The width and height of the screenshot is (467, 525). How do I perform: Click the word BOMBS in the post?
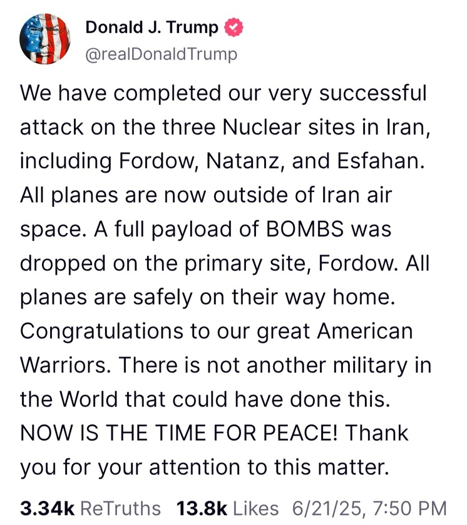tap(305, 229)
